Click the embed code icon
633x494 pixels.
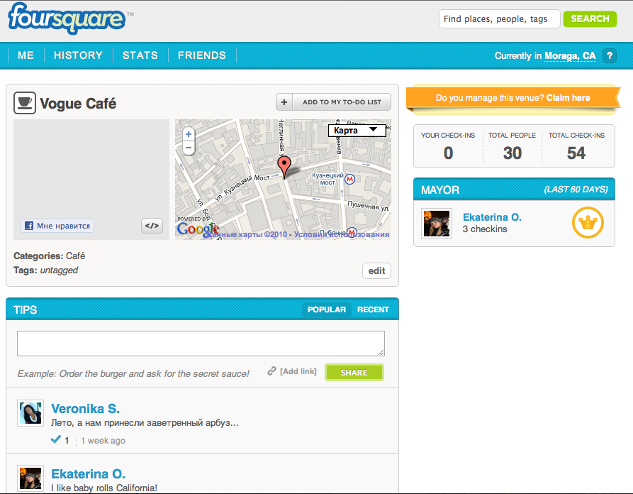[x=152, y=226]
